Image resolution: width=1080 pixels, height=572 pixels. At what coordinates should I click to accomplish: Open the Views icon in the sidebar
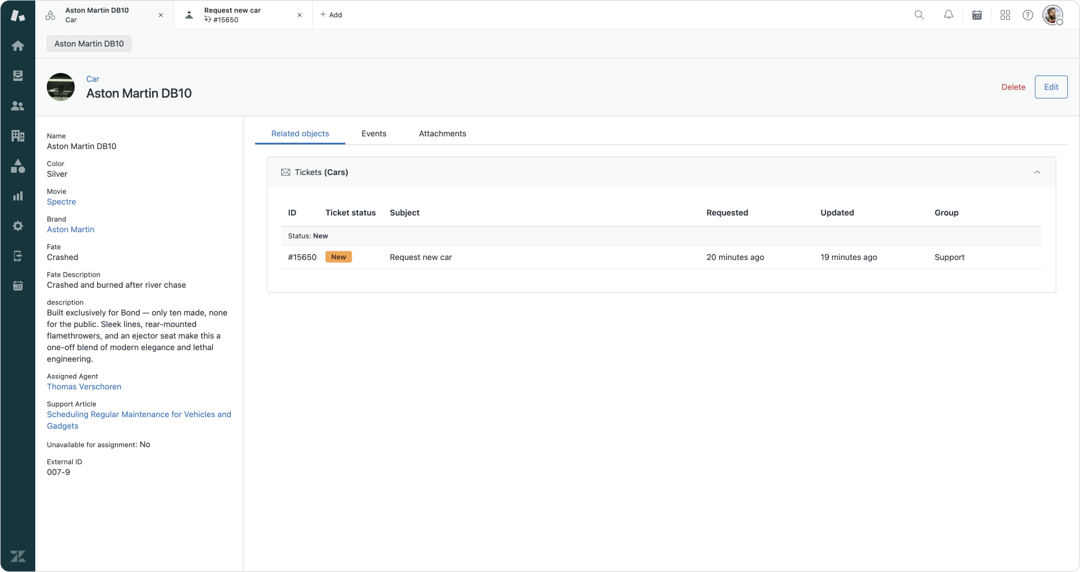pyautogui.click(x=18, y=76)
